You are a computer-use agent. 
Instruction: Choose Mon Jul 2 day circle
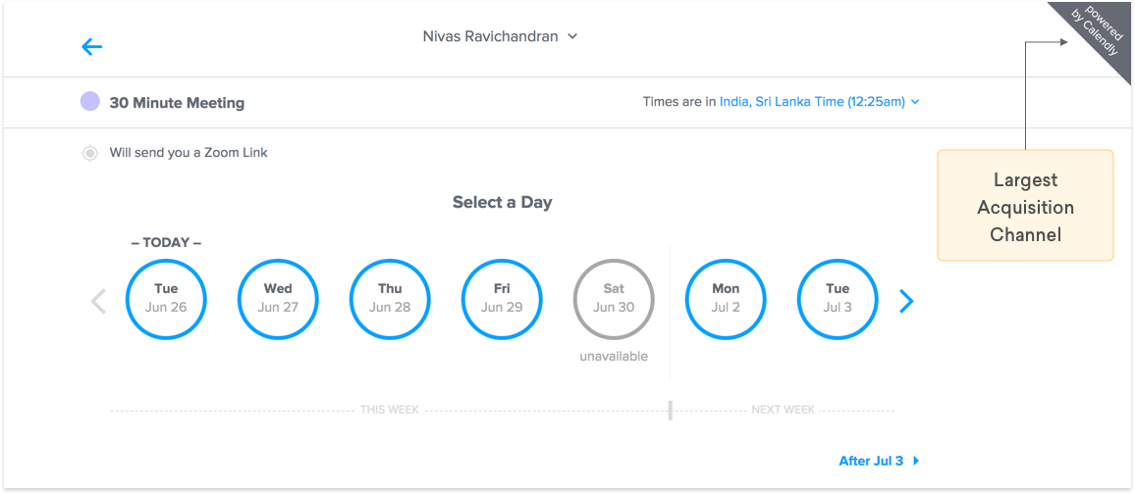tap(726, 298)
